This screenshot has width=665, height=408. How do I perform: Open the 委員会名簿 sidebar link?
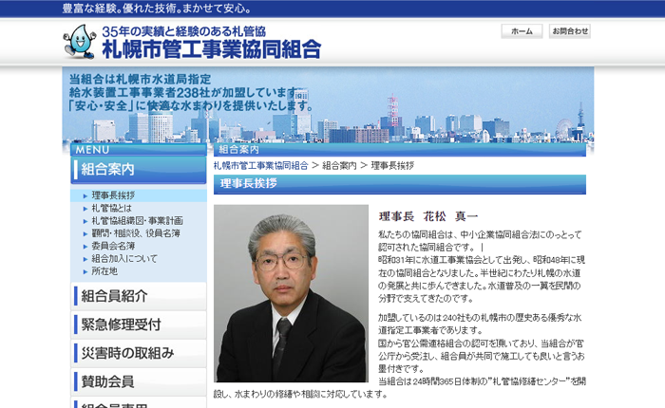pyautogui.click(x=113, y=246)
